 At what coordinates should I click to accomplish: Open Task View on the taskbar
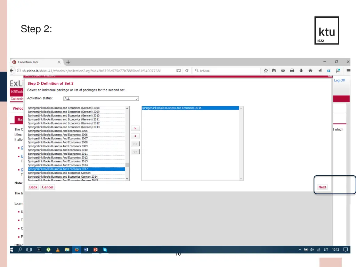pos(29,250)
